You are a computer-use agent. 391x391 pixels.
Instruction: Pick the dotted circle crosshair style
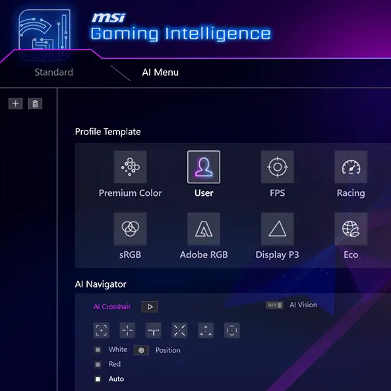tap(232, 330)
